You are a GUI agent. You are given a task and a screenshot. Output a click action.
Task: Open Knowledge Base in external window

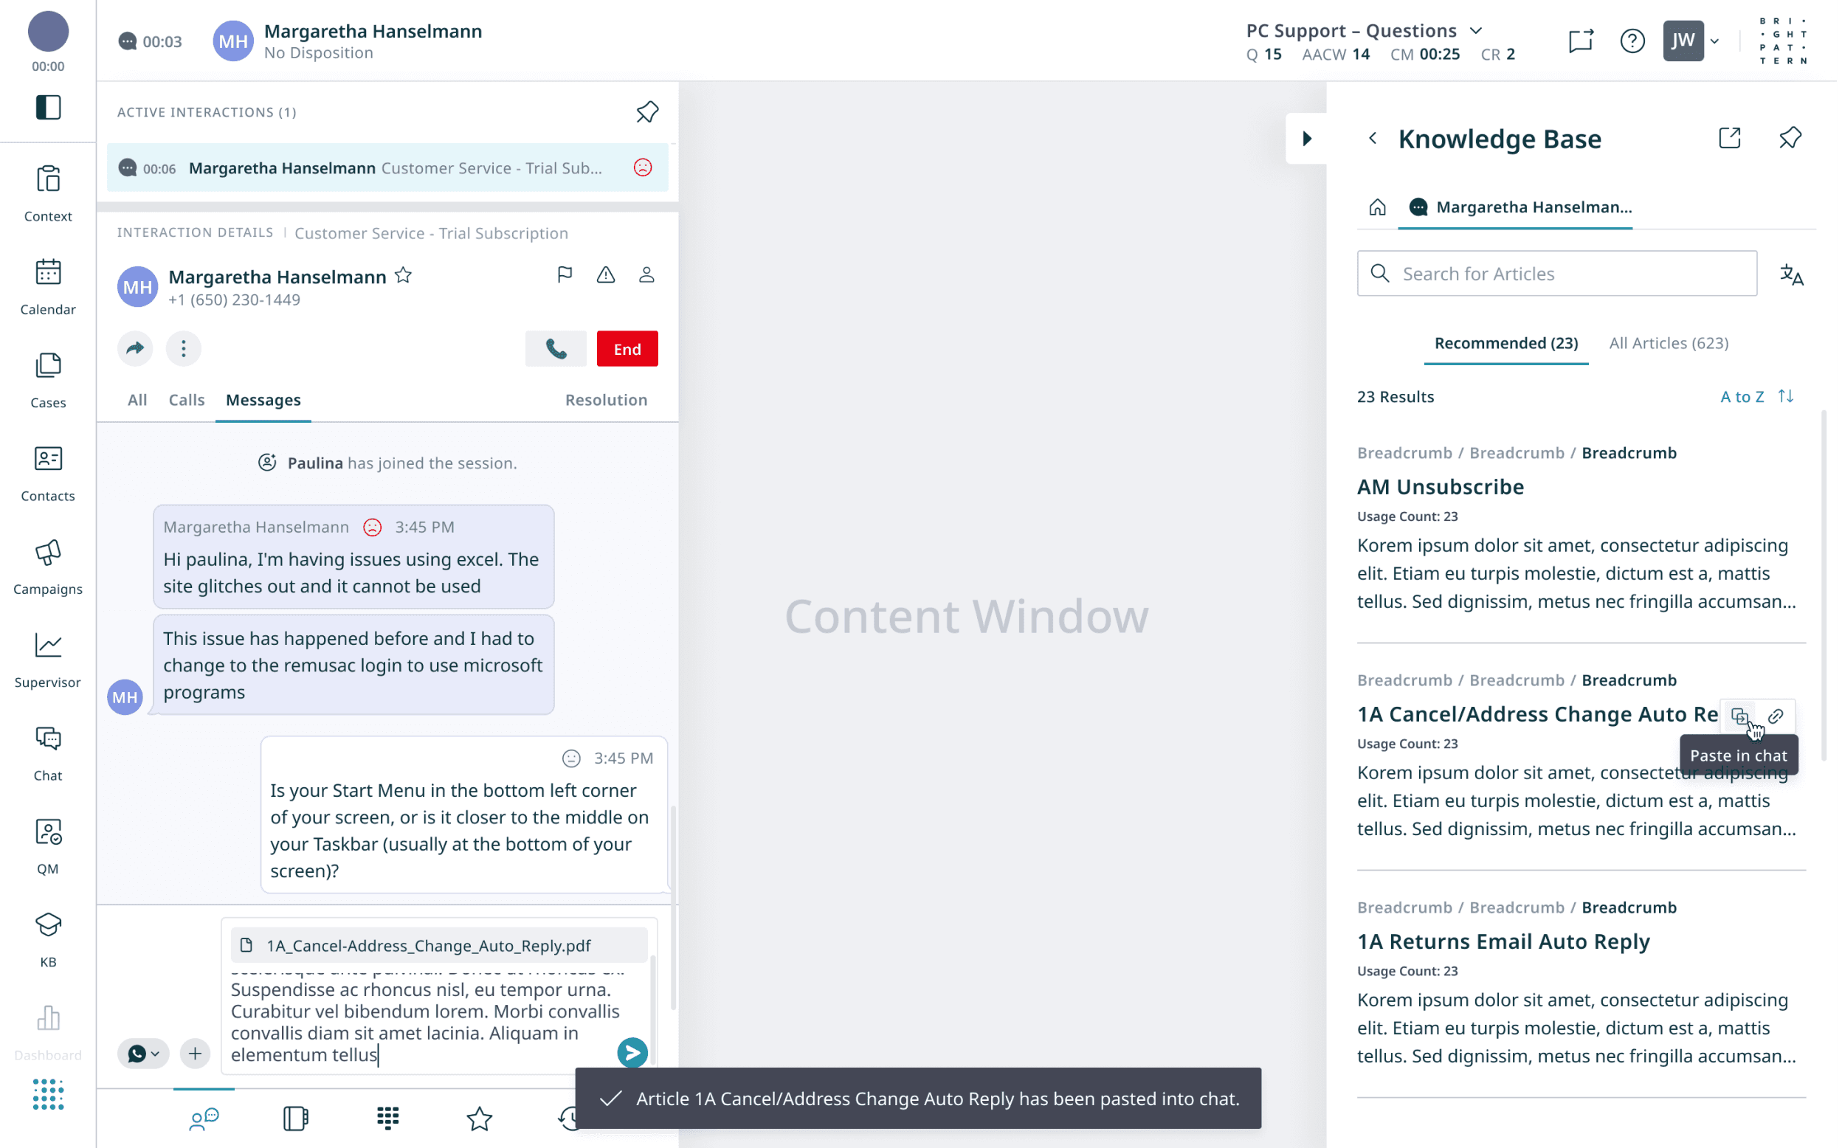pos(1730,138)
